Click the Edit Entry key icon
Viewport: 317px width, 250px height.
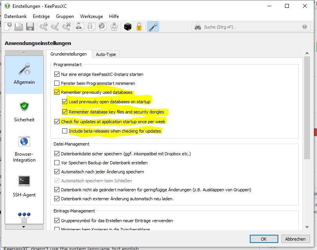pyautogui.click(x=55, y=27)
